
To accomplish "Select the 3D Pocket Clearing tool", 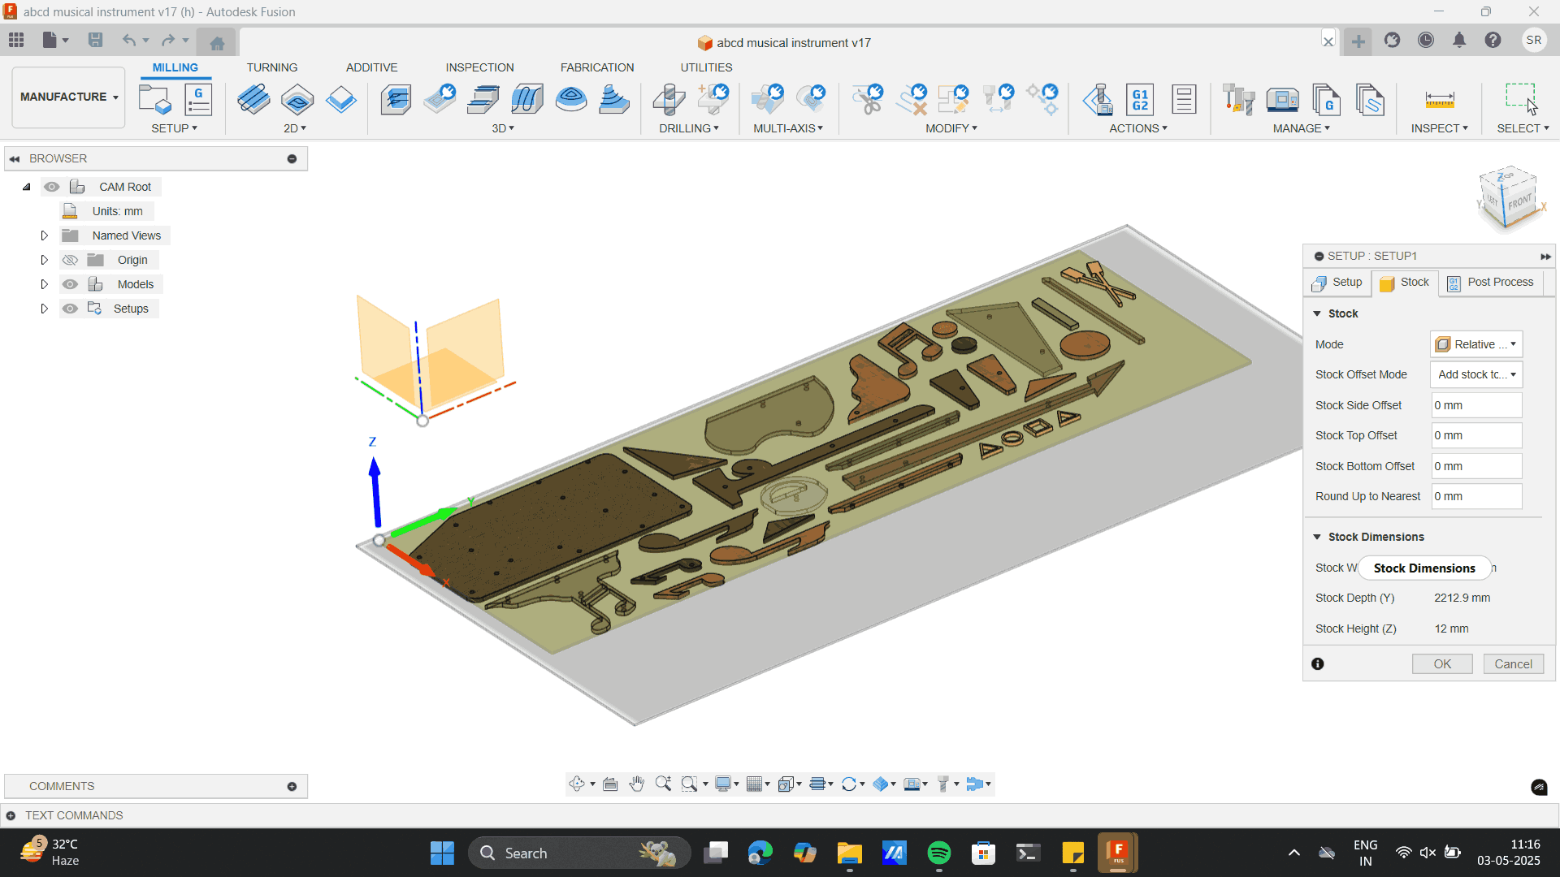I will 440,99.
